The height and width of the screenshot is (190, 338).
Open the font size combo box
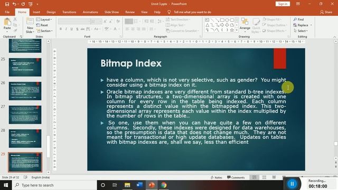96,21
